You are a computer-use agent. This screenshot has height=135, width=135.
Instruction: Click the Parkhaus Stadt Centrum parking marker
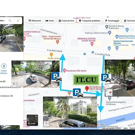tap(109, 33)
